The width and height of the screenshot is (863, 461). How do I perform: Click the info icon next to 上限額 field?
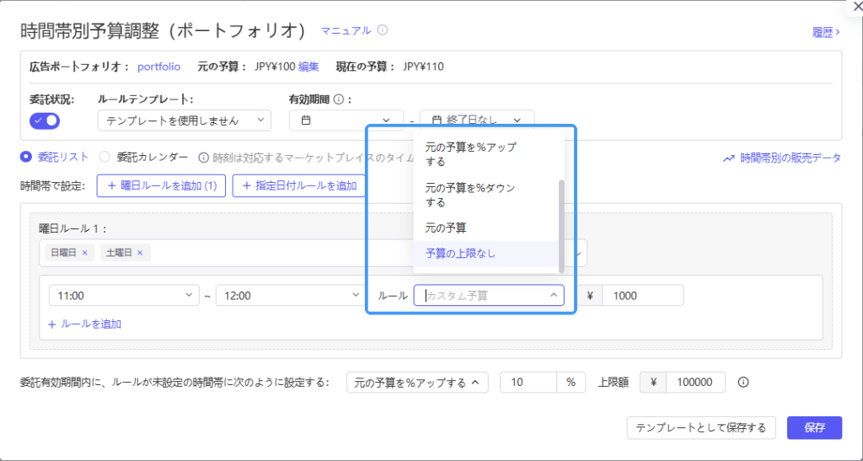coord(743,383)
